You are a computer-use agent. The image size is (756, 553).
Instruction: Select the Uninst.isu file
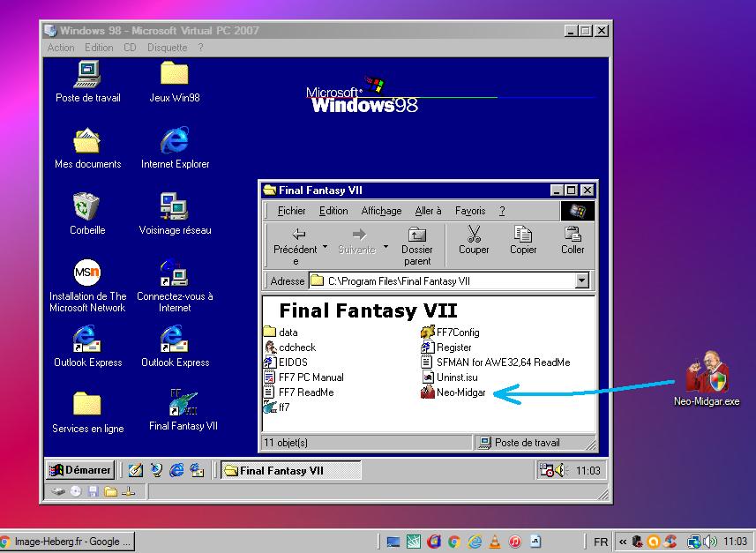pyautogui.click(x=449, y=377)
